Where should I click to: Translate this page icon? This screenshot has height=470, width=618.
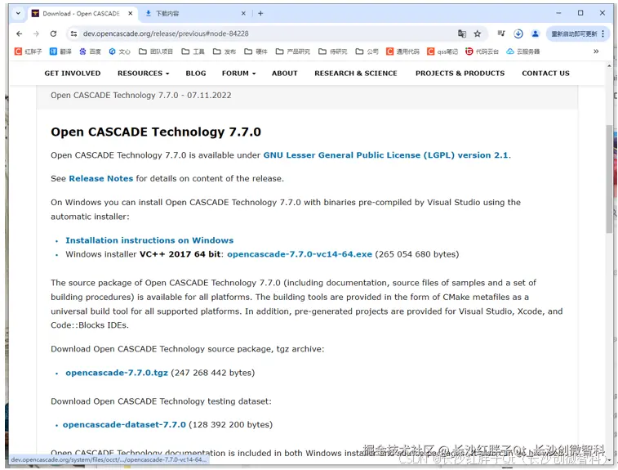[462, 34]
